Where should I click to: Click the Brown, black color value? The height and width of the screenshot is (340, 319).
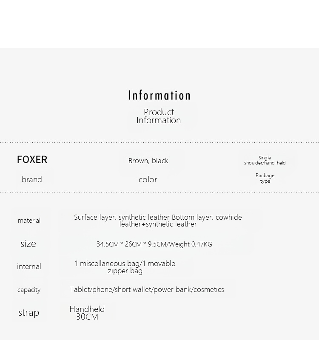click(148, 161)
